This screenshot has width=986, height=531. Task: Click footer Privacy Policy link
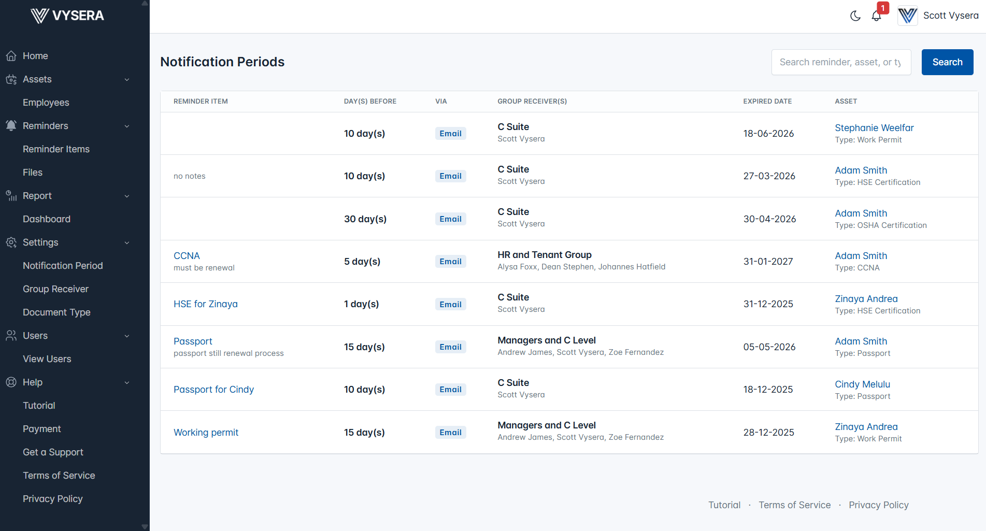pos(878,505)
